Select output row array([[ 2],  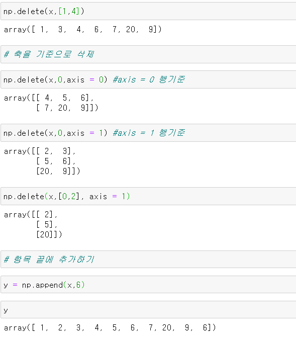coord(31,215)
